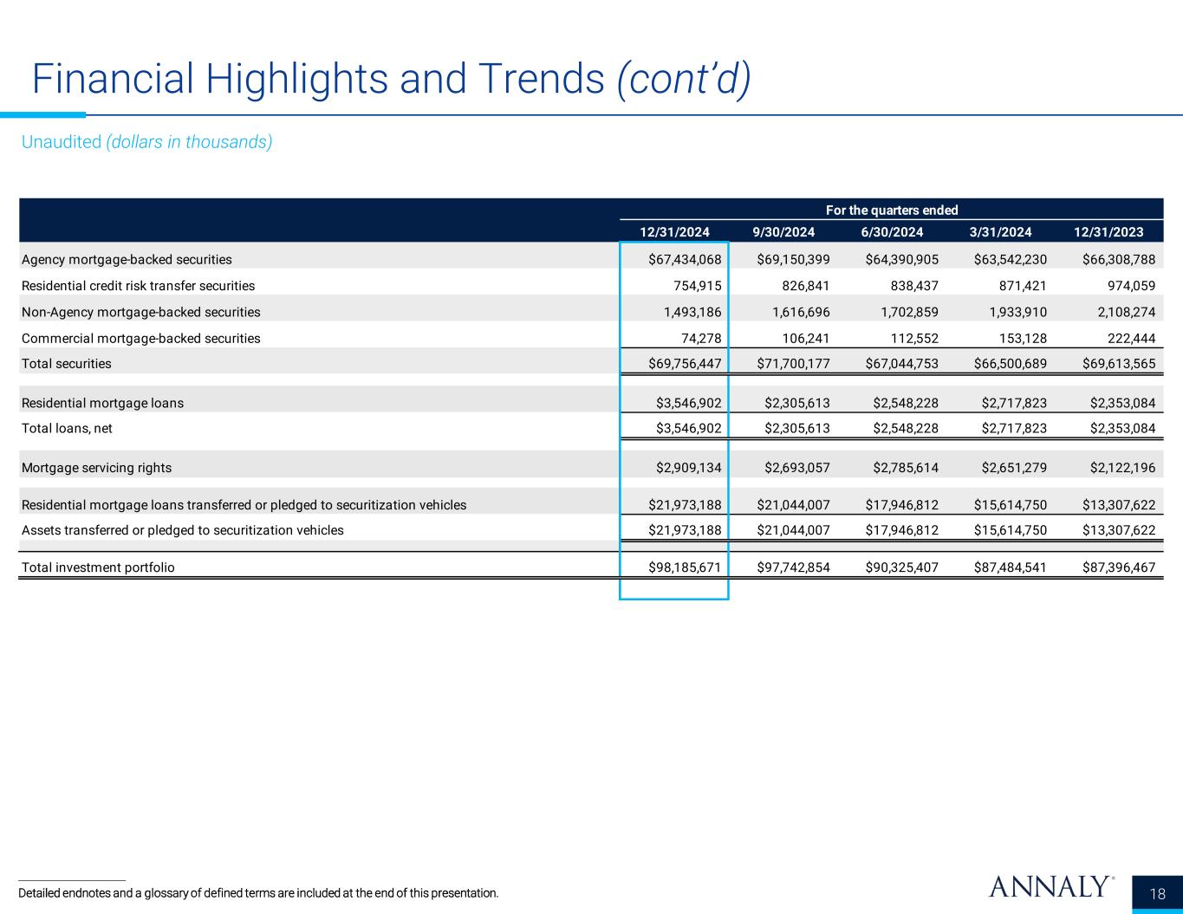Click the 12/31/2023 column header
The height and width of the screenshot is (914, 1183).
[1108, 232]
